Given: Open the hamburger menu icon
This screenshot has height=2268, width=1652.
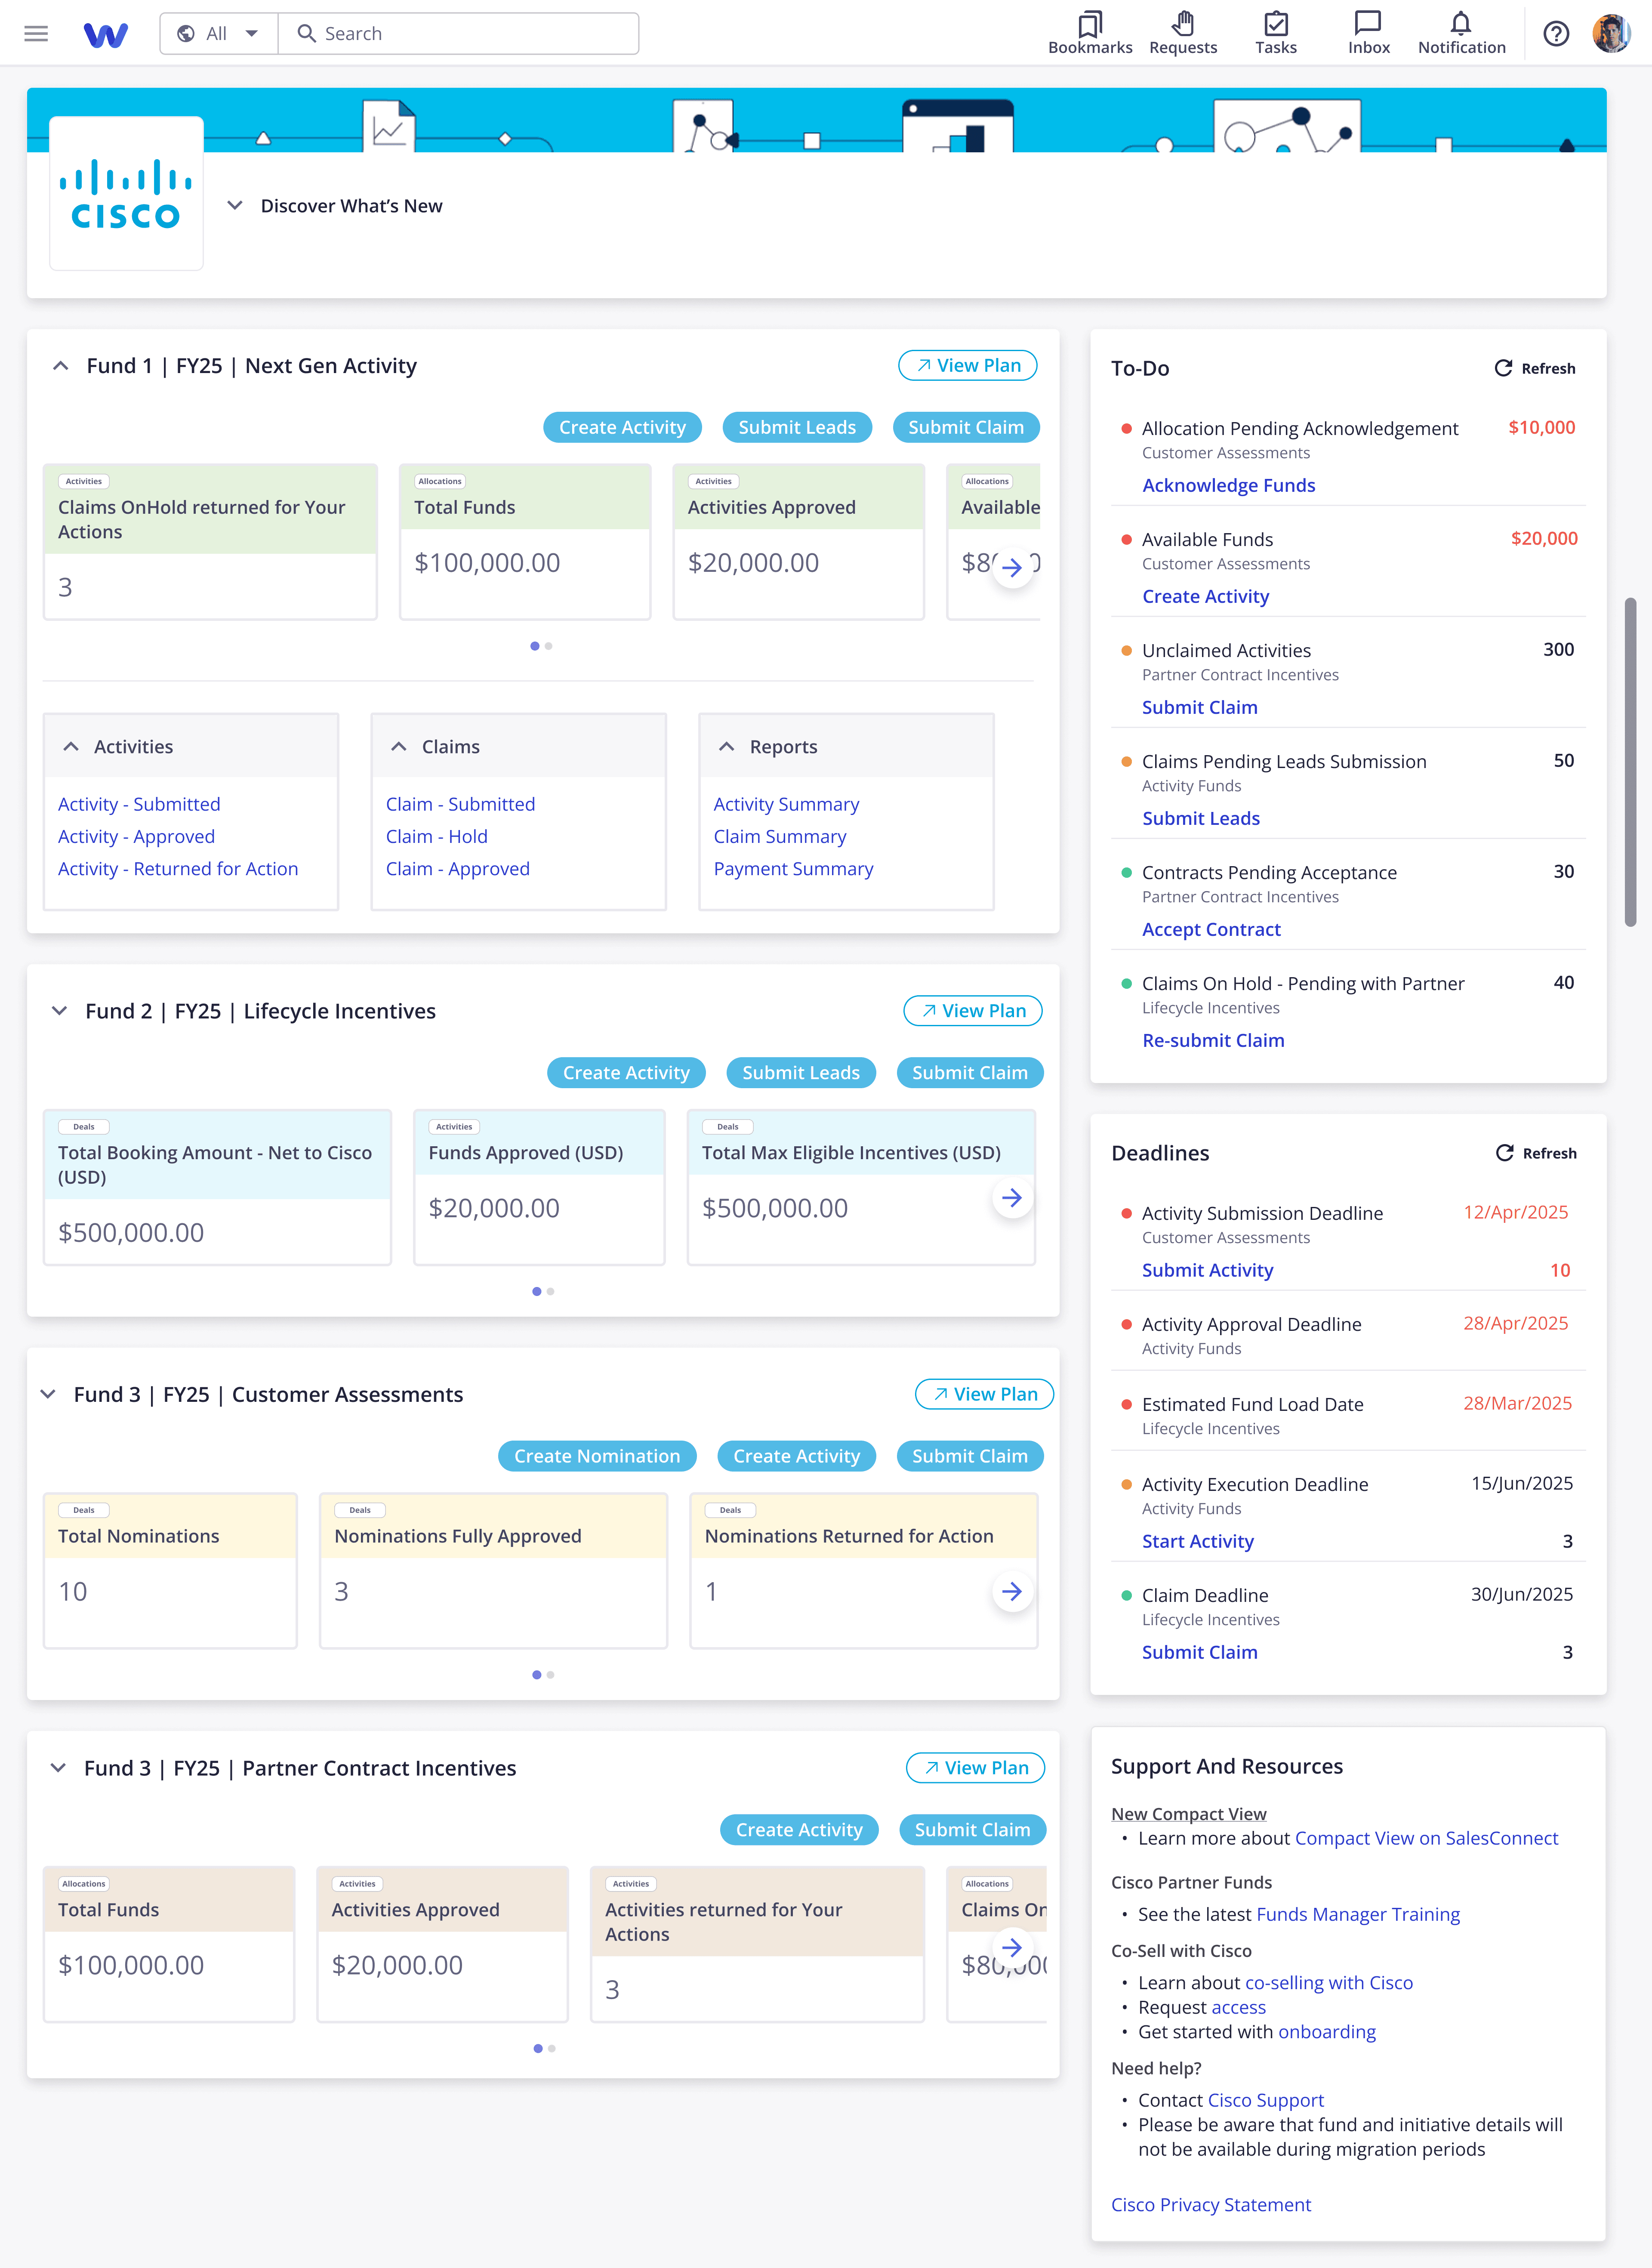Looking at the screenshot, I should pyautogui.click(x=36, y=34).
